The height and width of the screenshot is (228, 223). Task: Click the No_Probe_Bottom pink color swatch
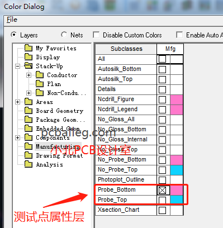pos(177,160)
